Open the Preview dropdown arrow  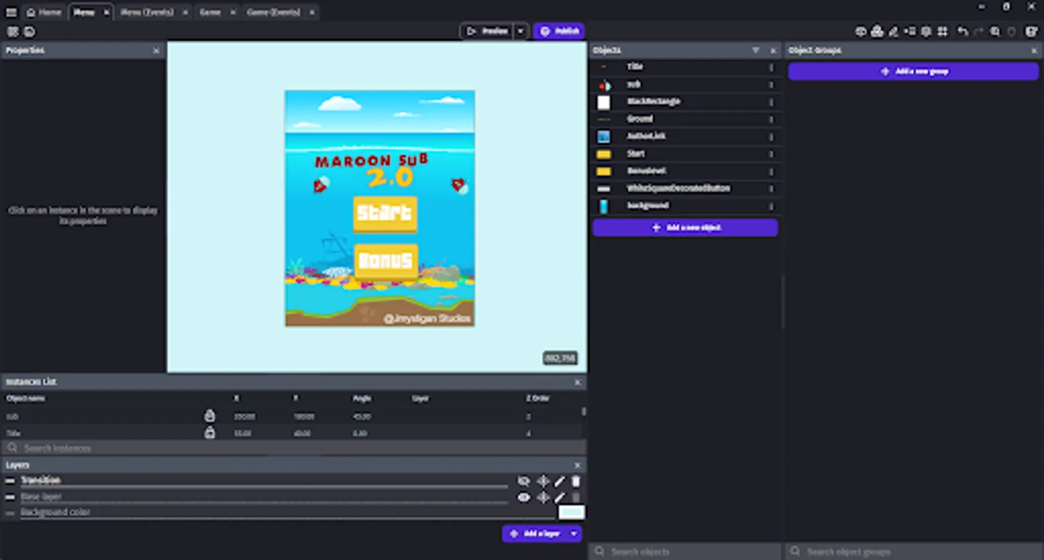click(x=521, y=30)
